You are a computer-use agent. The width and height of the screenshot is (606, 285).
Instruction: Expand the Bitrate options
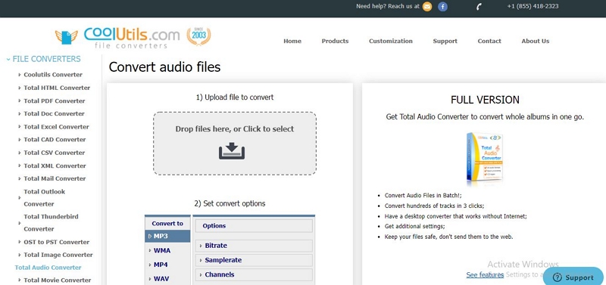(x=254, y=246)
